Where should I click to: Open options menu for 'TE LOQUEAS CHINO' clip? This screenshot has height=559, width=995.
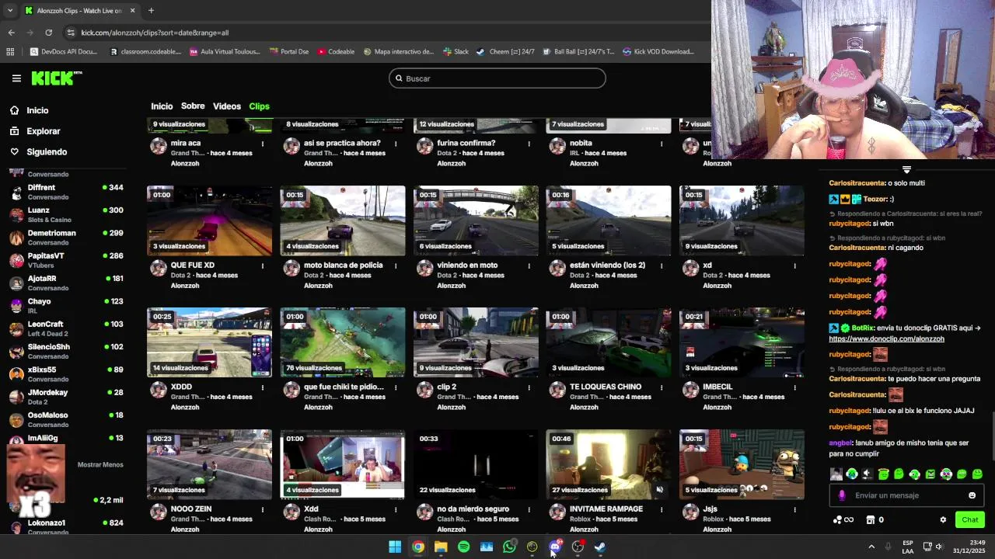662,387
